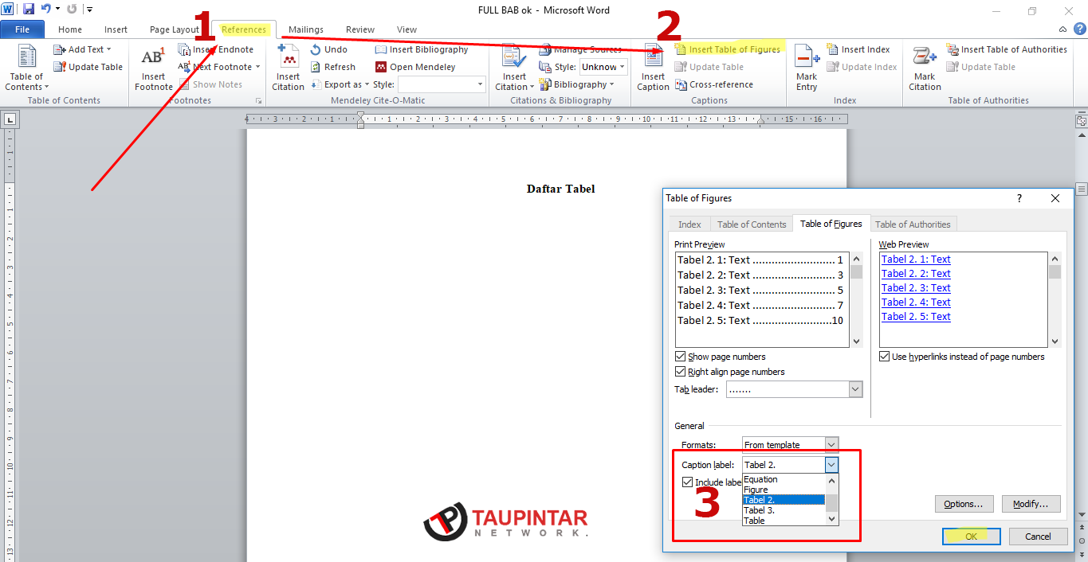Collapse the Caption label dropdown arrow
This screenshot has width=1088, height=562.
point(831,465)
